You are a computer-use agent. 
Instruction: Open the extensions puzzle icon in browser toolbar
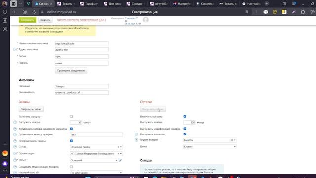tap(303, 12)
